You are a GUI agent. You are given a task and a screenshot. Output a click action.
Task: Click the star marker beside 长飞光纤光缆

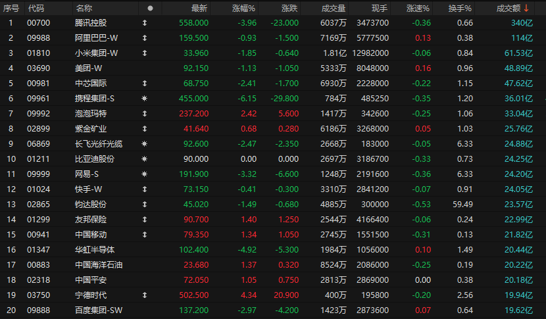145,144
